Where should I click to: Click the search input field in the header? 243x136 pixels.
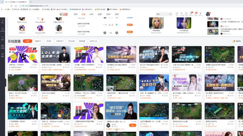163,14
